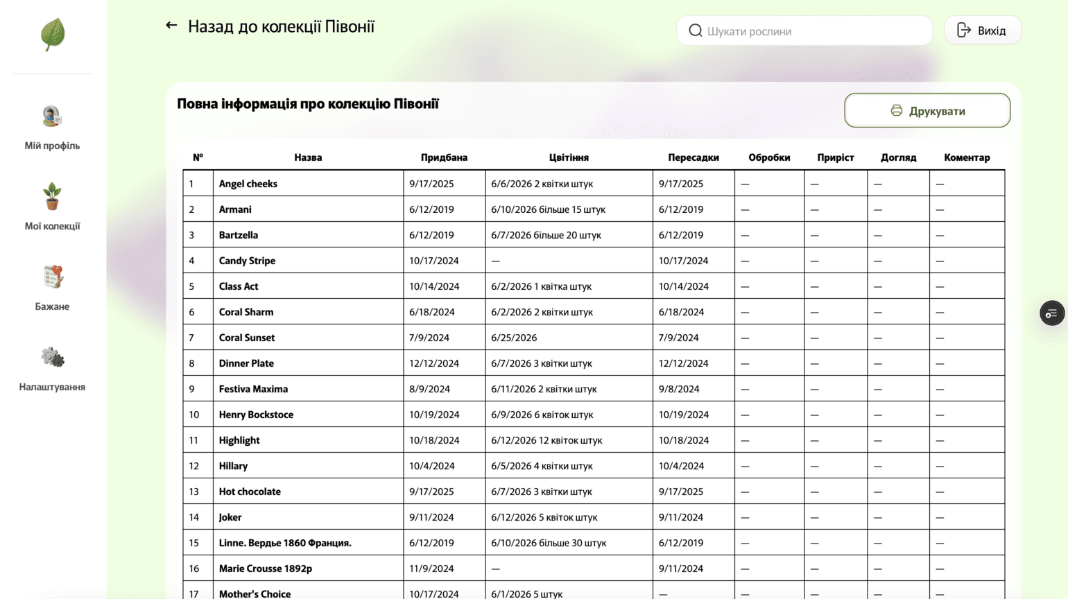Click the Придбана column header
This screenshot has height=599, width=1068.
click(x=444, y=157)
